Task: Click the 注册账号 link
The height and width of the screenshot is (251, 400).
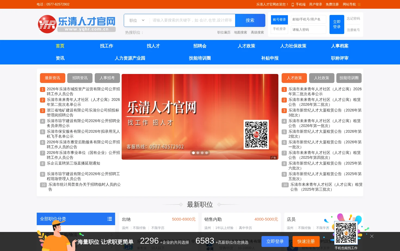Action: tap(353, 30)
